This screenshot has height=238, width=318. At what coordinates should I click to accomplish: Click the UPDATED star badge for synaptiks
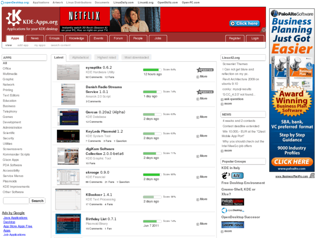click(x=205, y=70)
